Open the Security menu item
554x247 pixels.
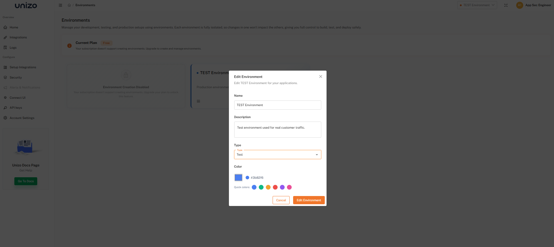click(16, 78)
